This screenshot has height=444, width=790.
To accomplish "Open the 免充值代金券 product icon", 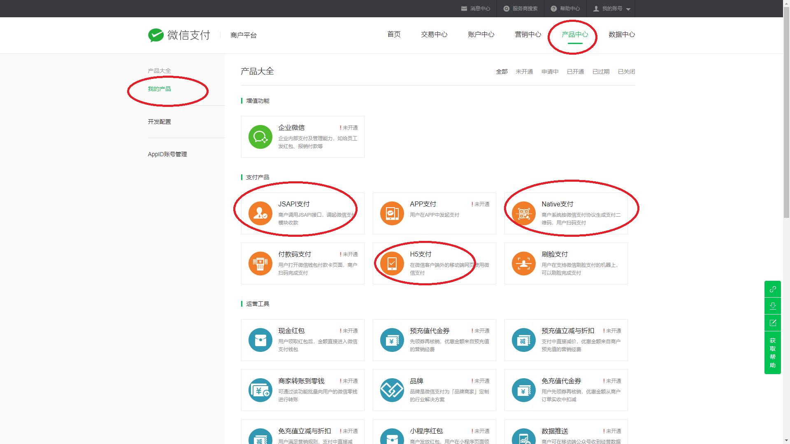I will (524, 390).
